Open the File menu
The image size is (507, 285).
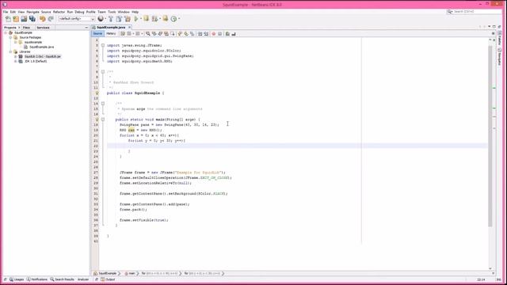click(6, 12)
